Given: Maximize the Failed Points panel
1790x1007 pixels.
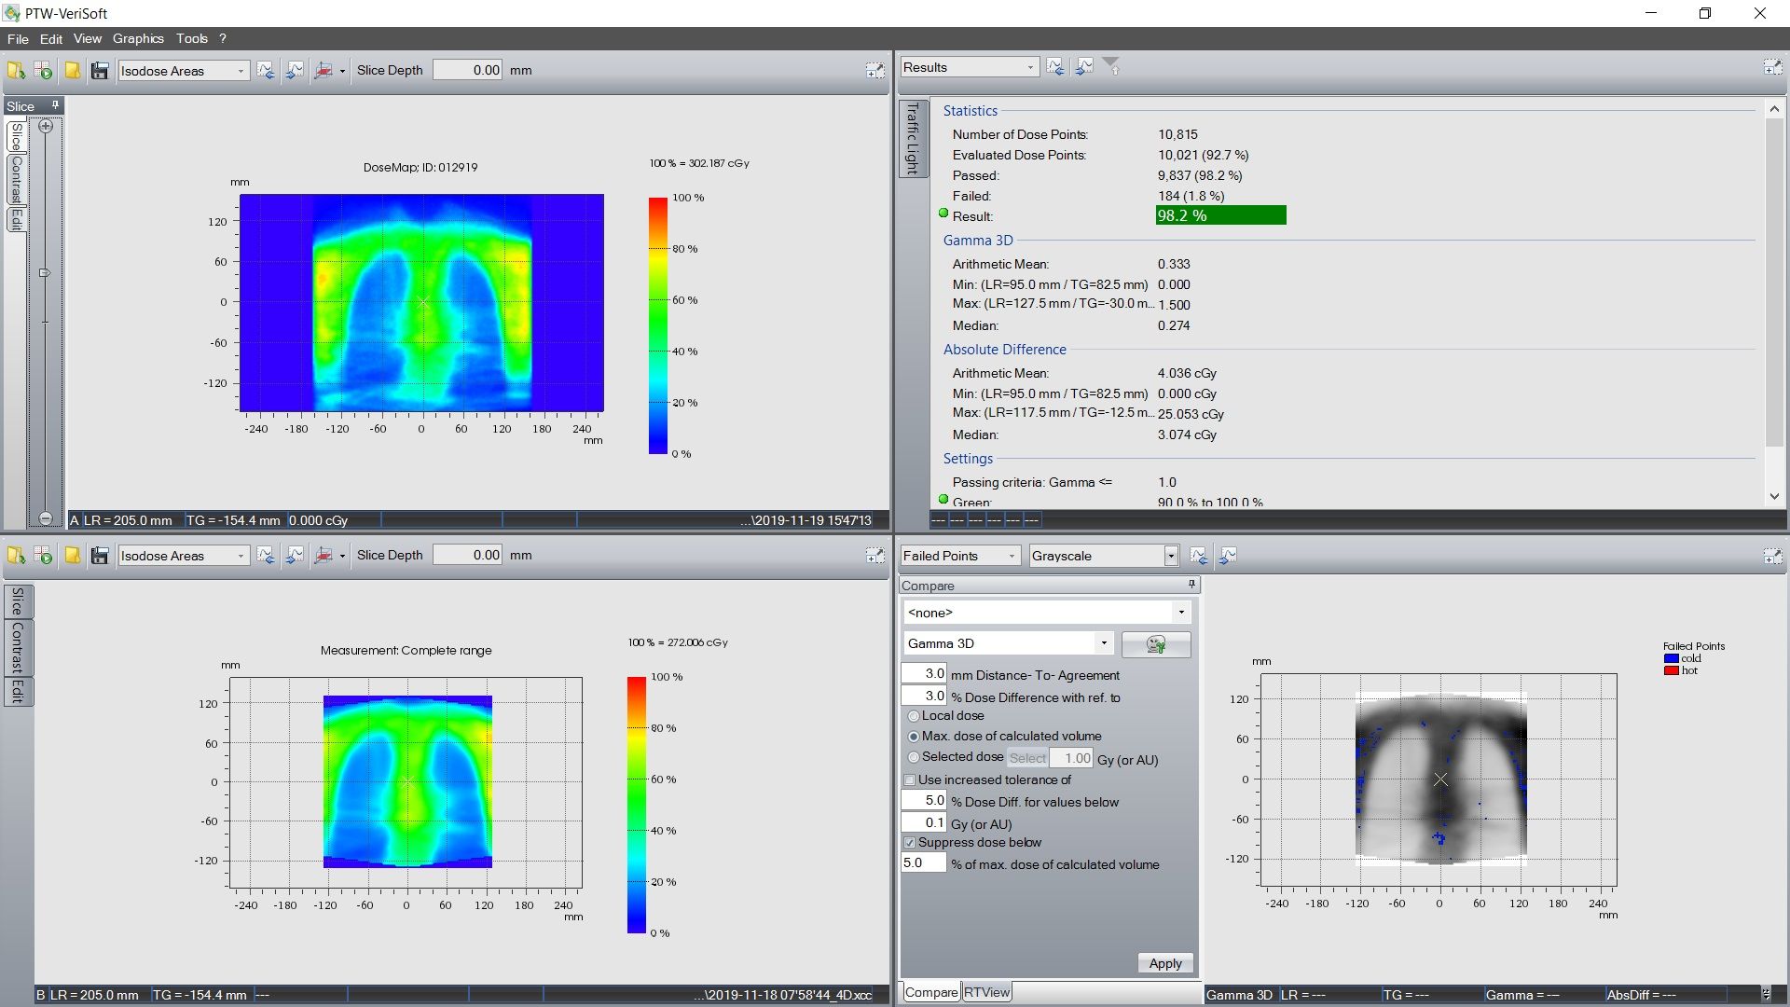Looking at the screenshot, I should 1772,556.
